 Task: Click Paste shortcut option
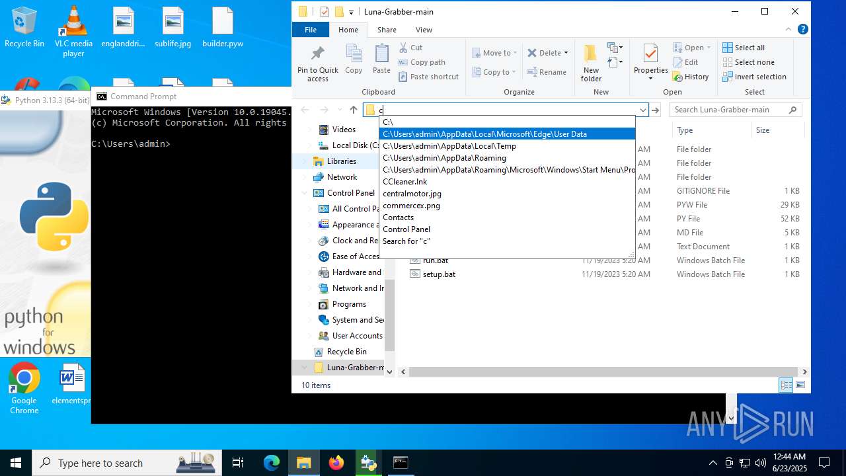428,77
